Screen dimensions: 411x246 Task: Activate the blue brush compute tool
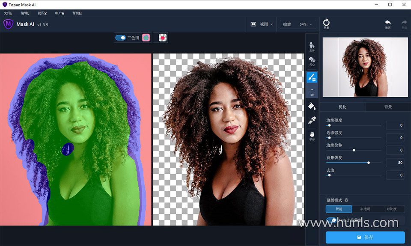312,77
